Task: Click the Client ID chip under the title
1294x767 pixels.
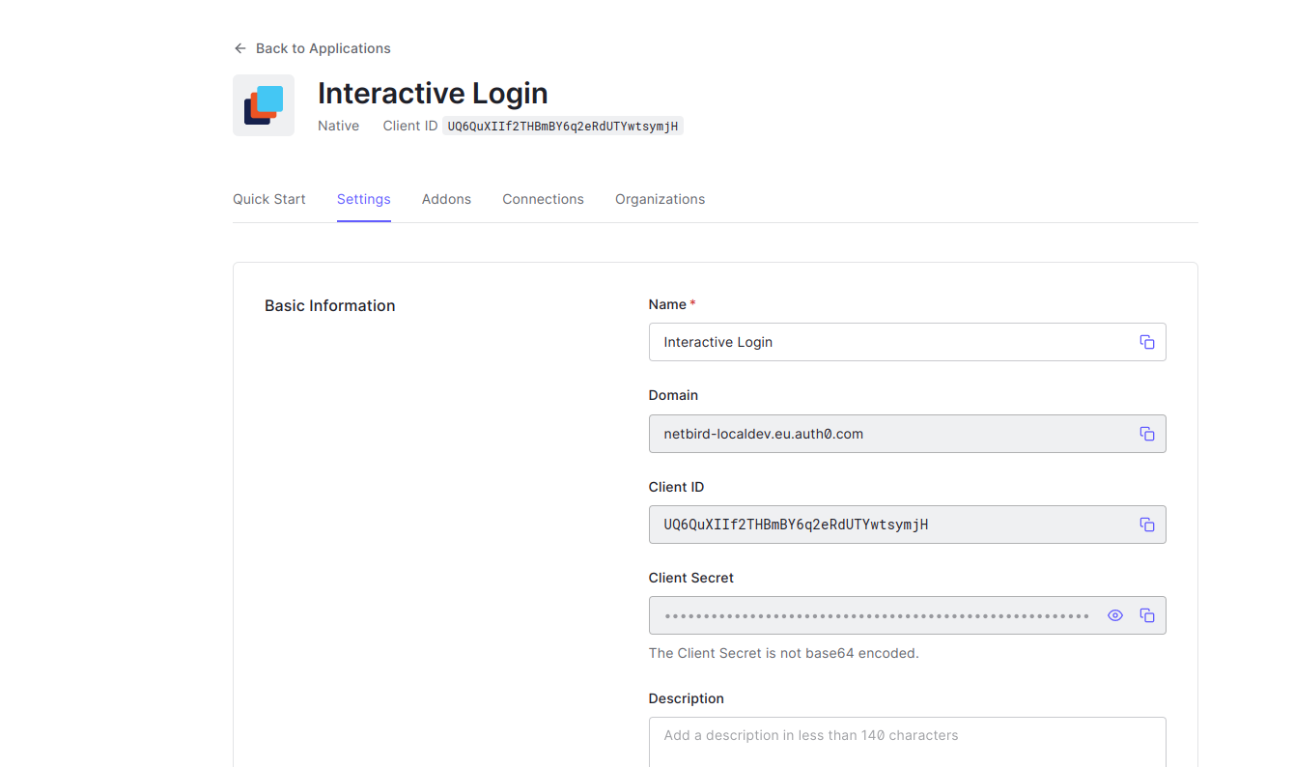Action: pyautogui.click(x=562, y=126)
